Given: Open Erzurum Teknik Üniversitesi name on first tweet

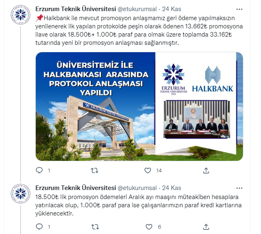Looking at the screenshot, I should coord(76,9).
